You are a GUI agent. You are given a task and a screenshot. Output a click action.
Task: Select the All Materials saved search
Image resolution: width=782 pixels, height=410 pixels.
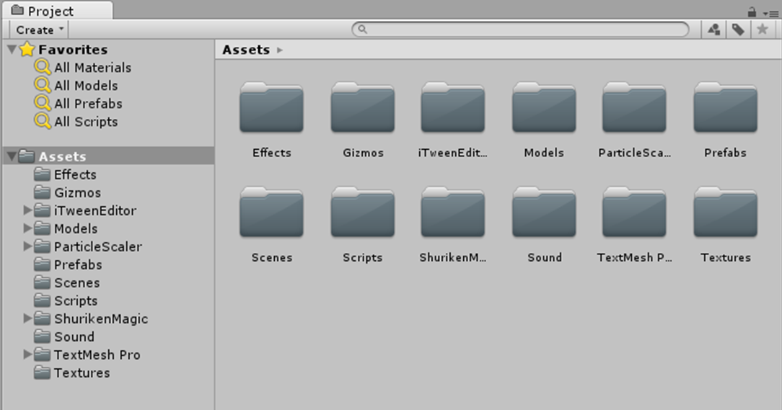pyautogui.click(x=92, y=68)
